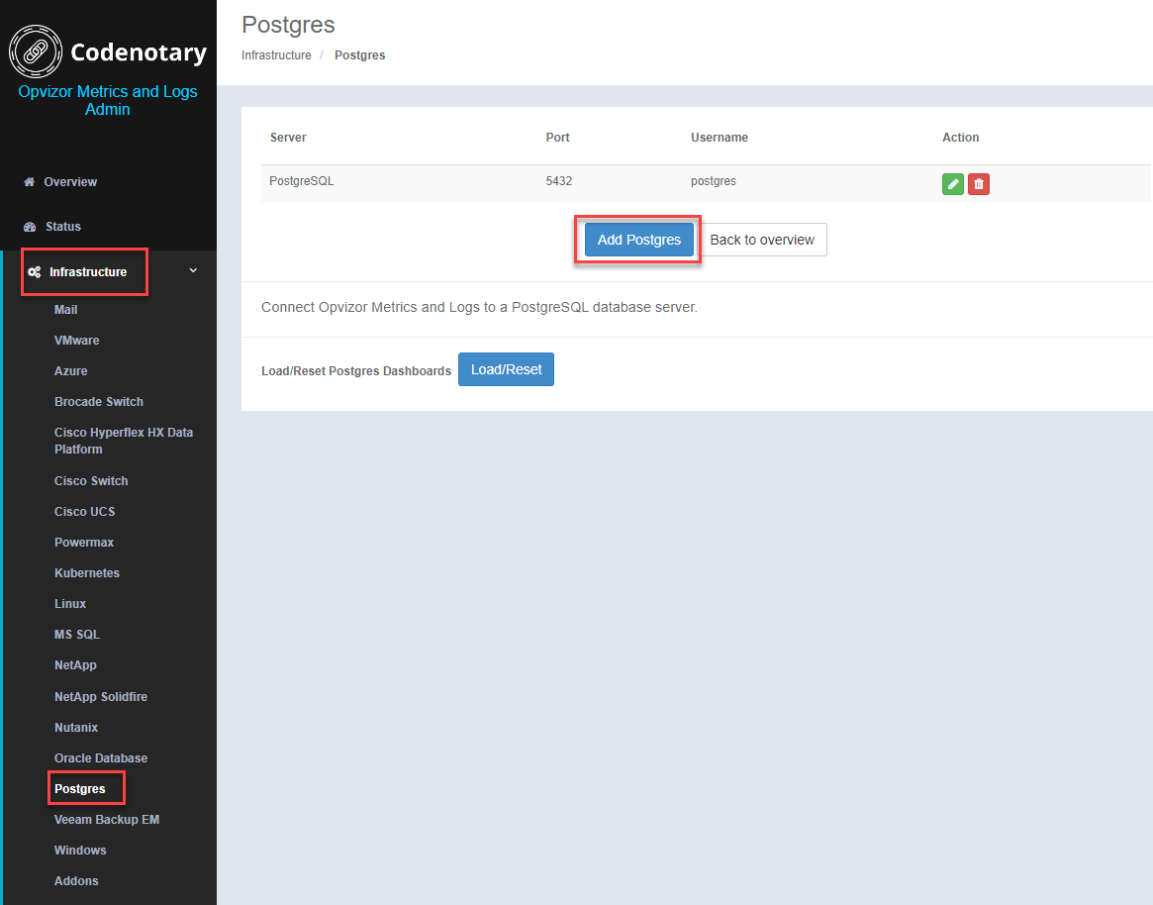The height and width of the screenshot is (905, 1153).
Task: Click the Codenotary logo icon
Action: (x=36, y=51)
